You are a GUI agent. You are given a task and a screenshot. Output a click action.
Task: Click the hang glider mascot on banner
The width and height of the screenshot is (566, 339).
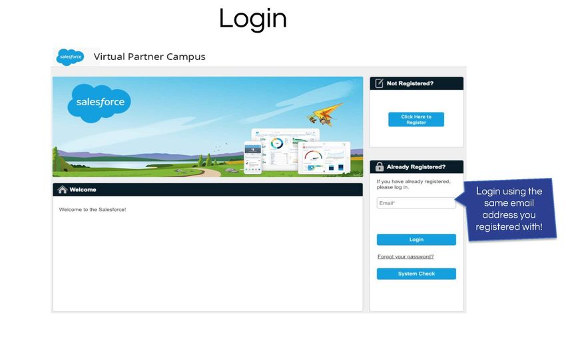point(325,115)
